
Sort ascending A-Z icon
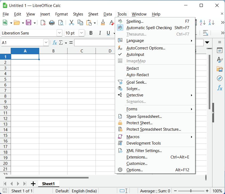pos(203,22)
